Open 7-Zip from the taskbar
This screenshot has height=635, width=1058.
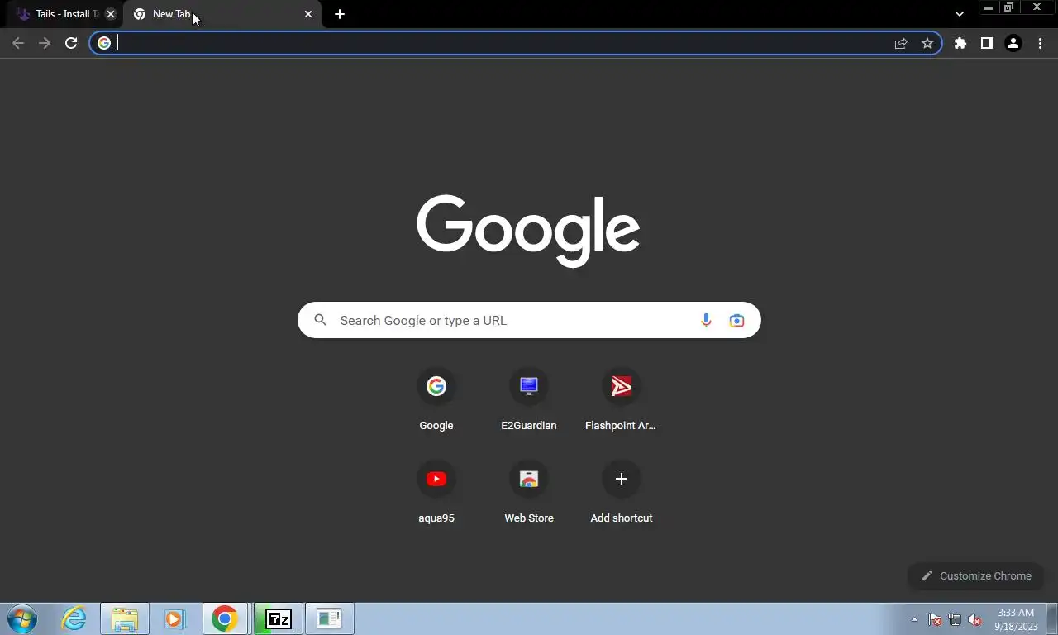(279, 618)
